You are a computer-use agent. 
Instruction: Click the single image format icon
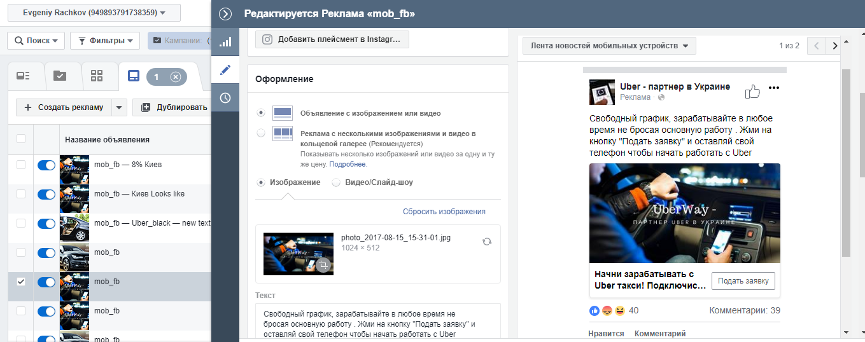coord(282,113)
